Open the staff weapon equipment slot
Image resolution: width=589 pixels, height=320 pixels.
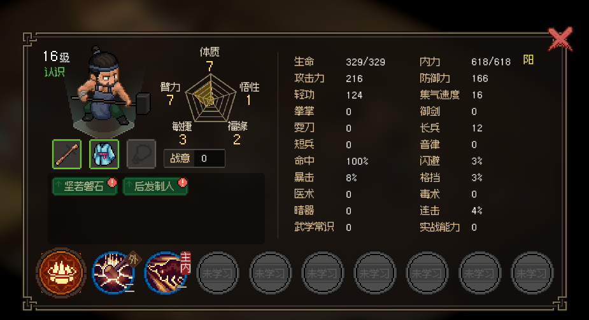point(67,154)
